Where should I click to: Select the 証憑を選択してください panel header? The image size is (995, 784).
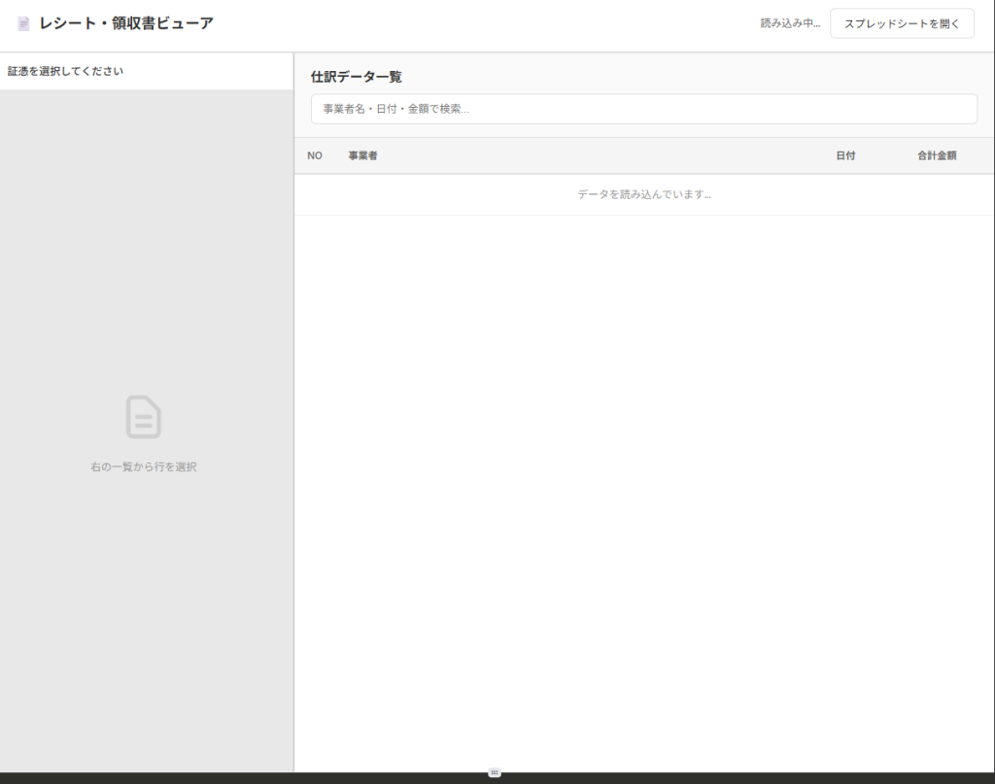click(66, 71)
